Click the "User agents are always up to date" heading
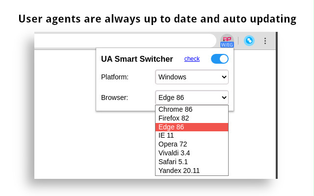The width and height of the screenshot is (314, 196). tap(157, 19)
